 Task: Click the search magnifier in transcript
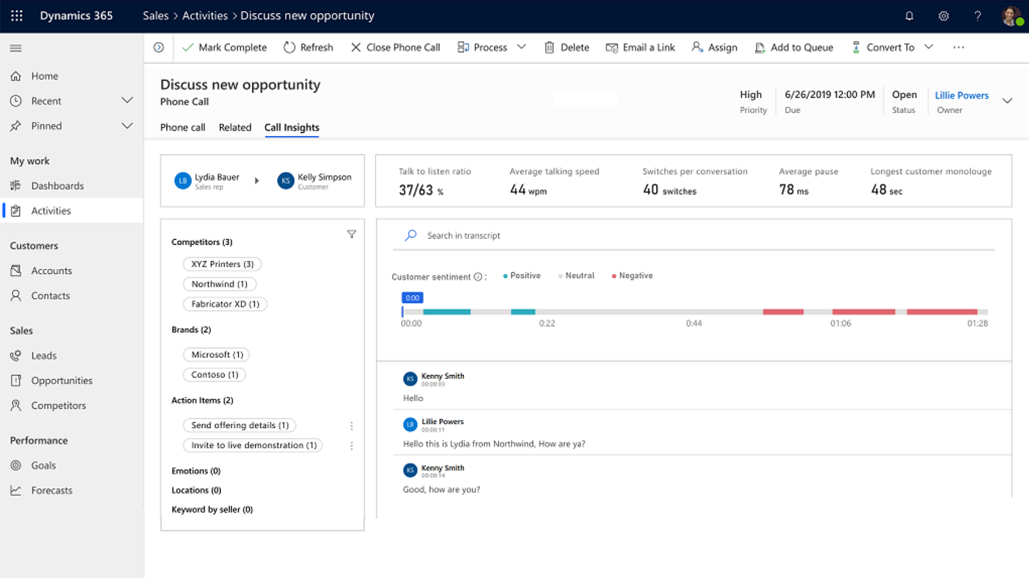[x=411, y=235]
